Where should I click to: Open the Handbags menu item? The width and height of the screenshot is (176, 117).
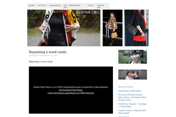pos(55,5)
